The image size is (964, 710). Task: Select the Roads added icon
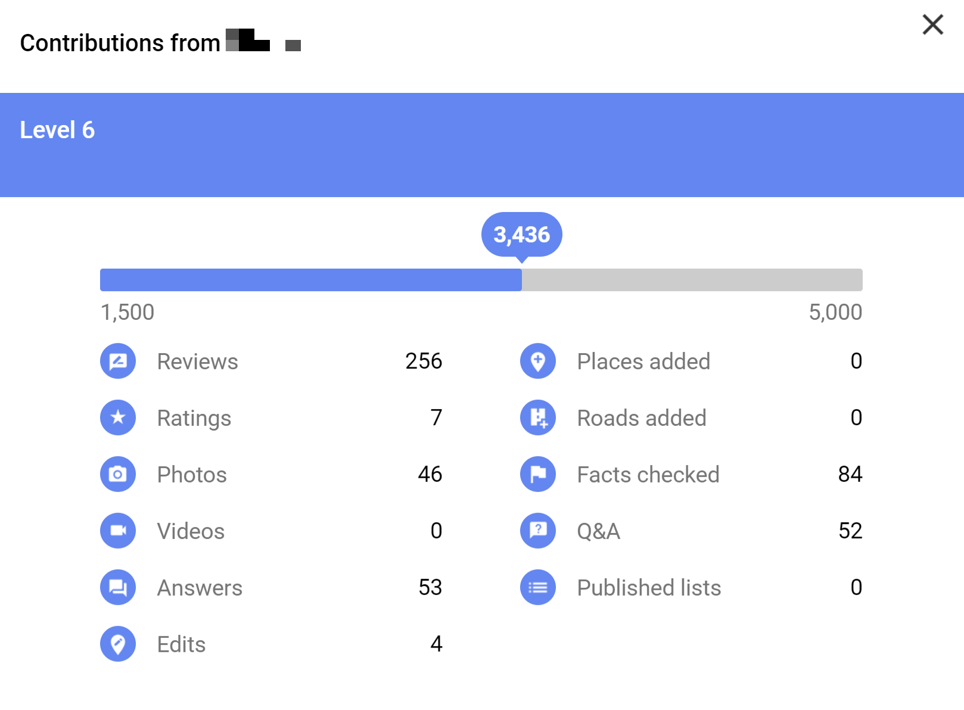(x=537, y=418)
